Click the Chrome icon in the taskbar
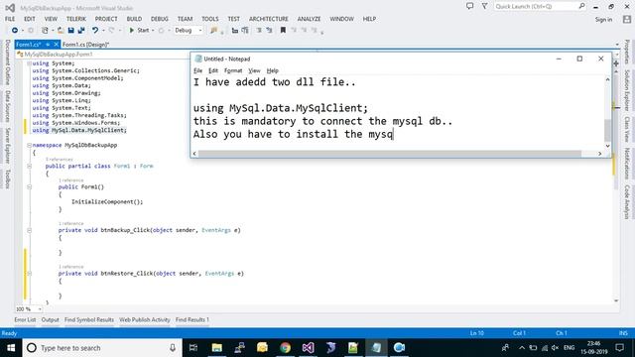The height and width of the screenshot is (357, 635). [x=285, y=348]
